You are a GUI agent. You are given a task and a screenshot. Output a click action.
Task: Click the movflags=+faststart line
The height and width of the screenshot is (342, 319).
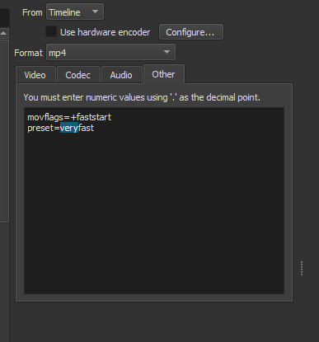(69, 117)
